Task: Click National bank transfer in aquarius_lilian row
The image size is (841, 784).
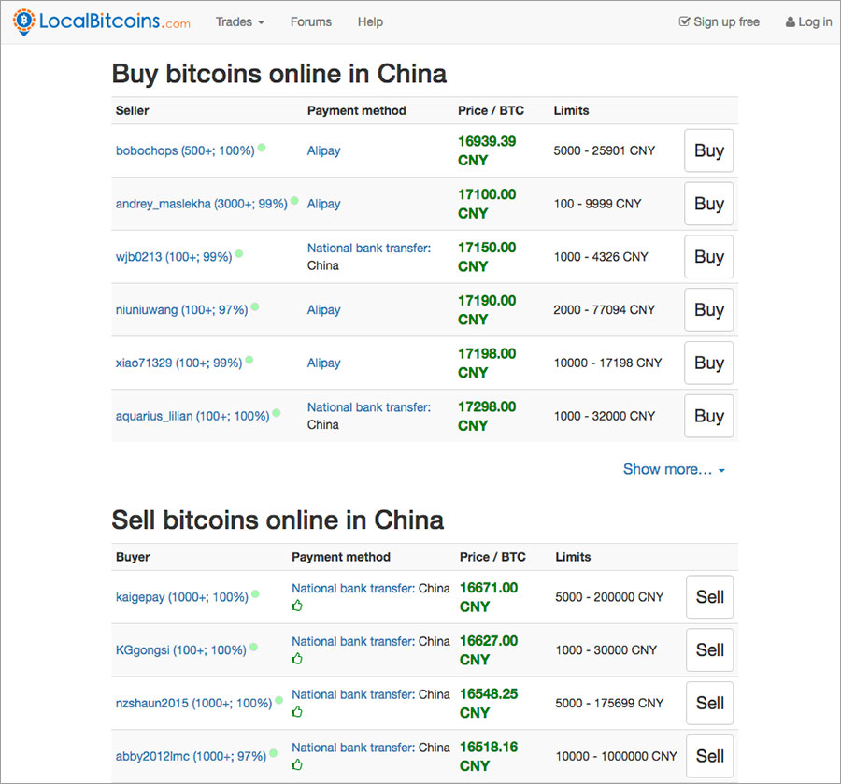Action: click(369, 407)
